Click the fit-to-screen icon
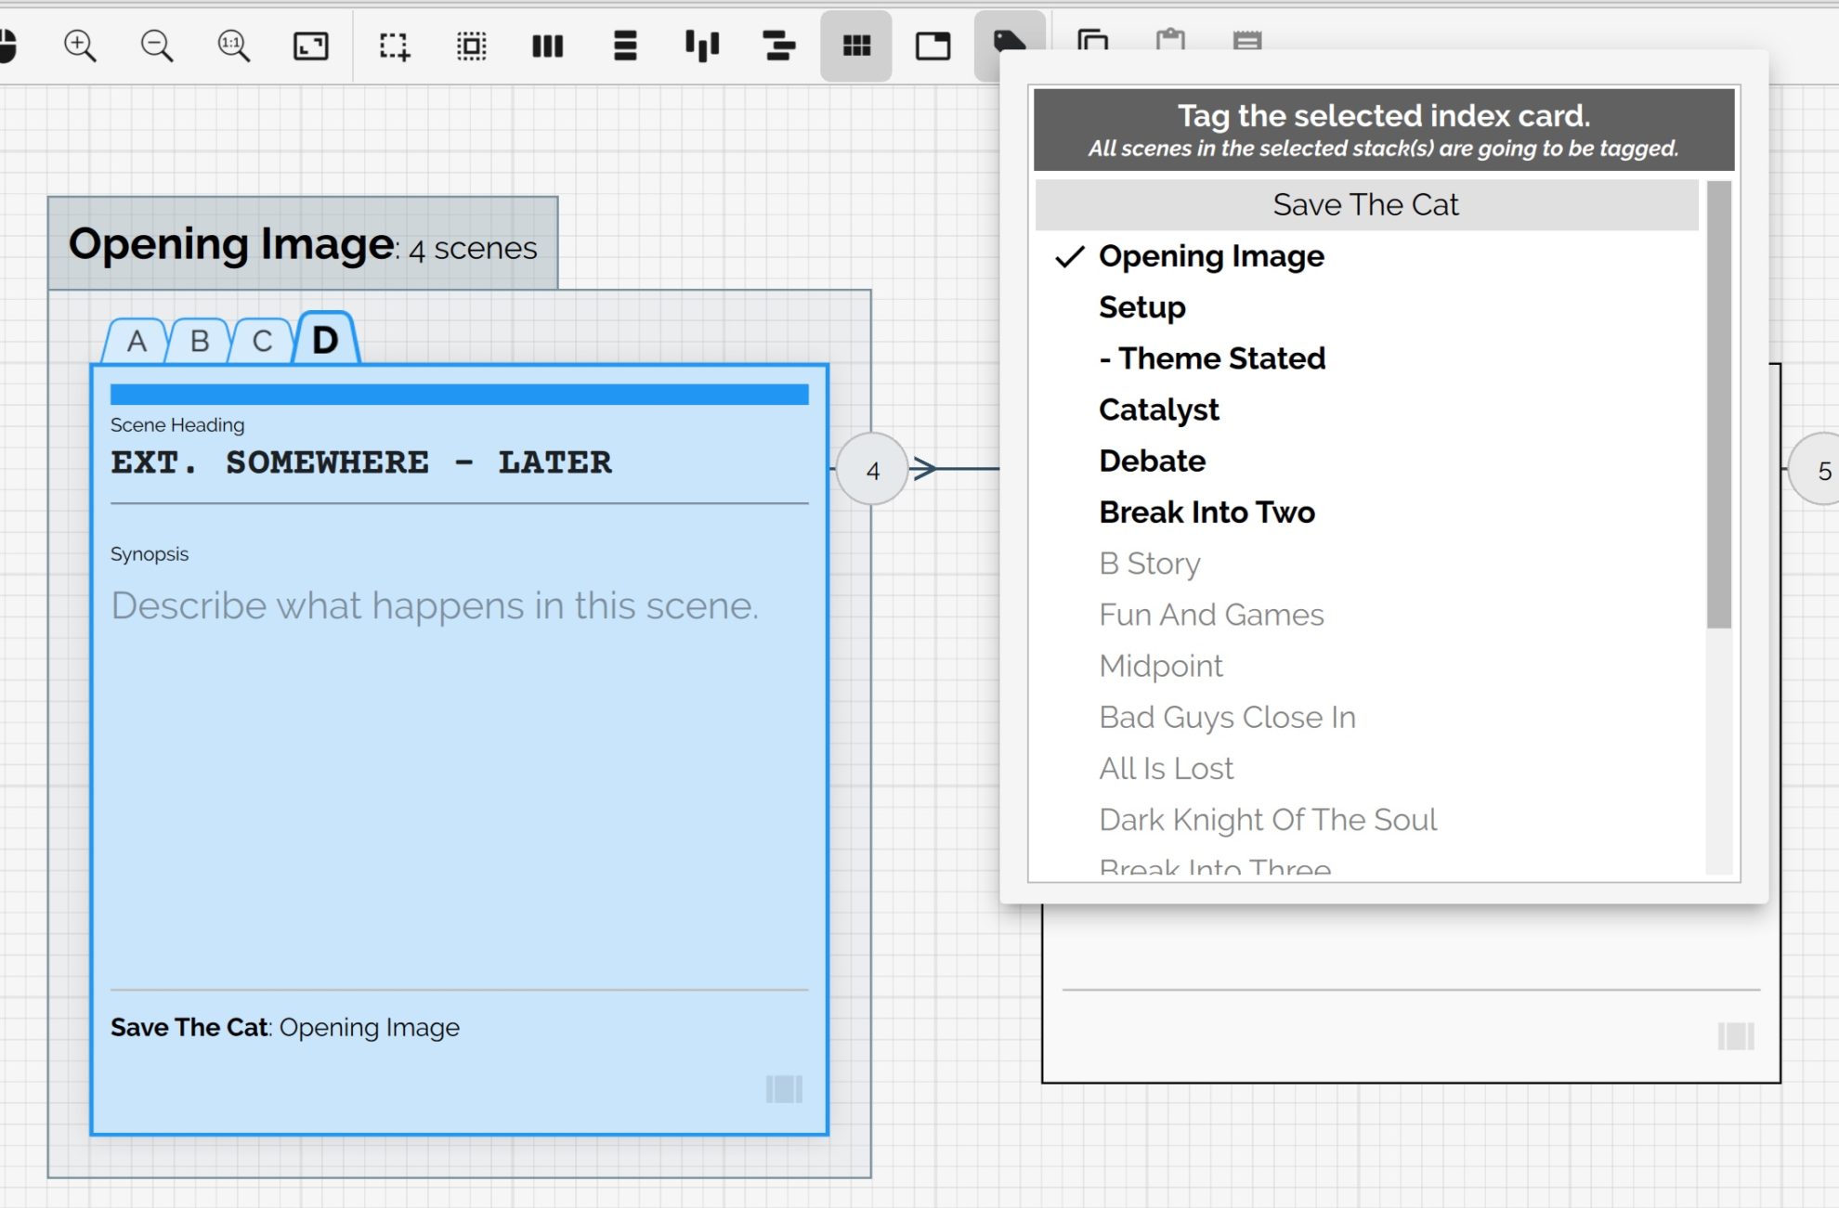The height and width of the screenshot is (1208, 1839). coord(310,45)
